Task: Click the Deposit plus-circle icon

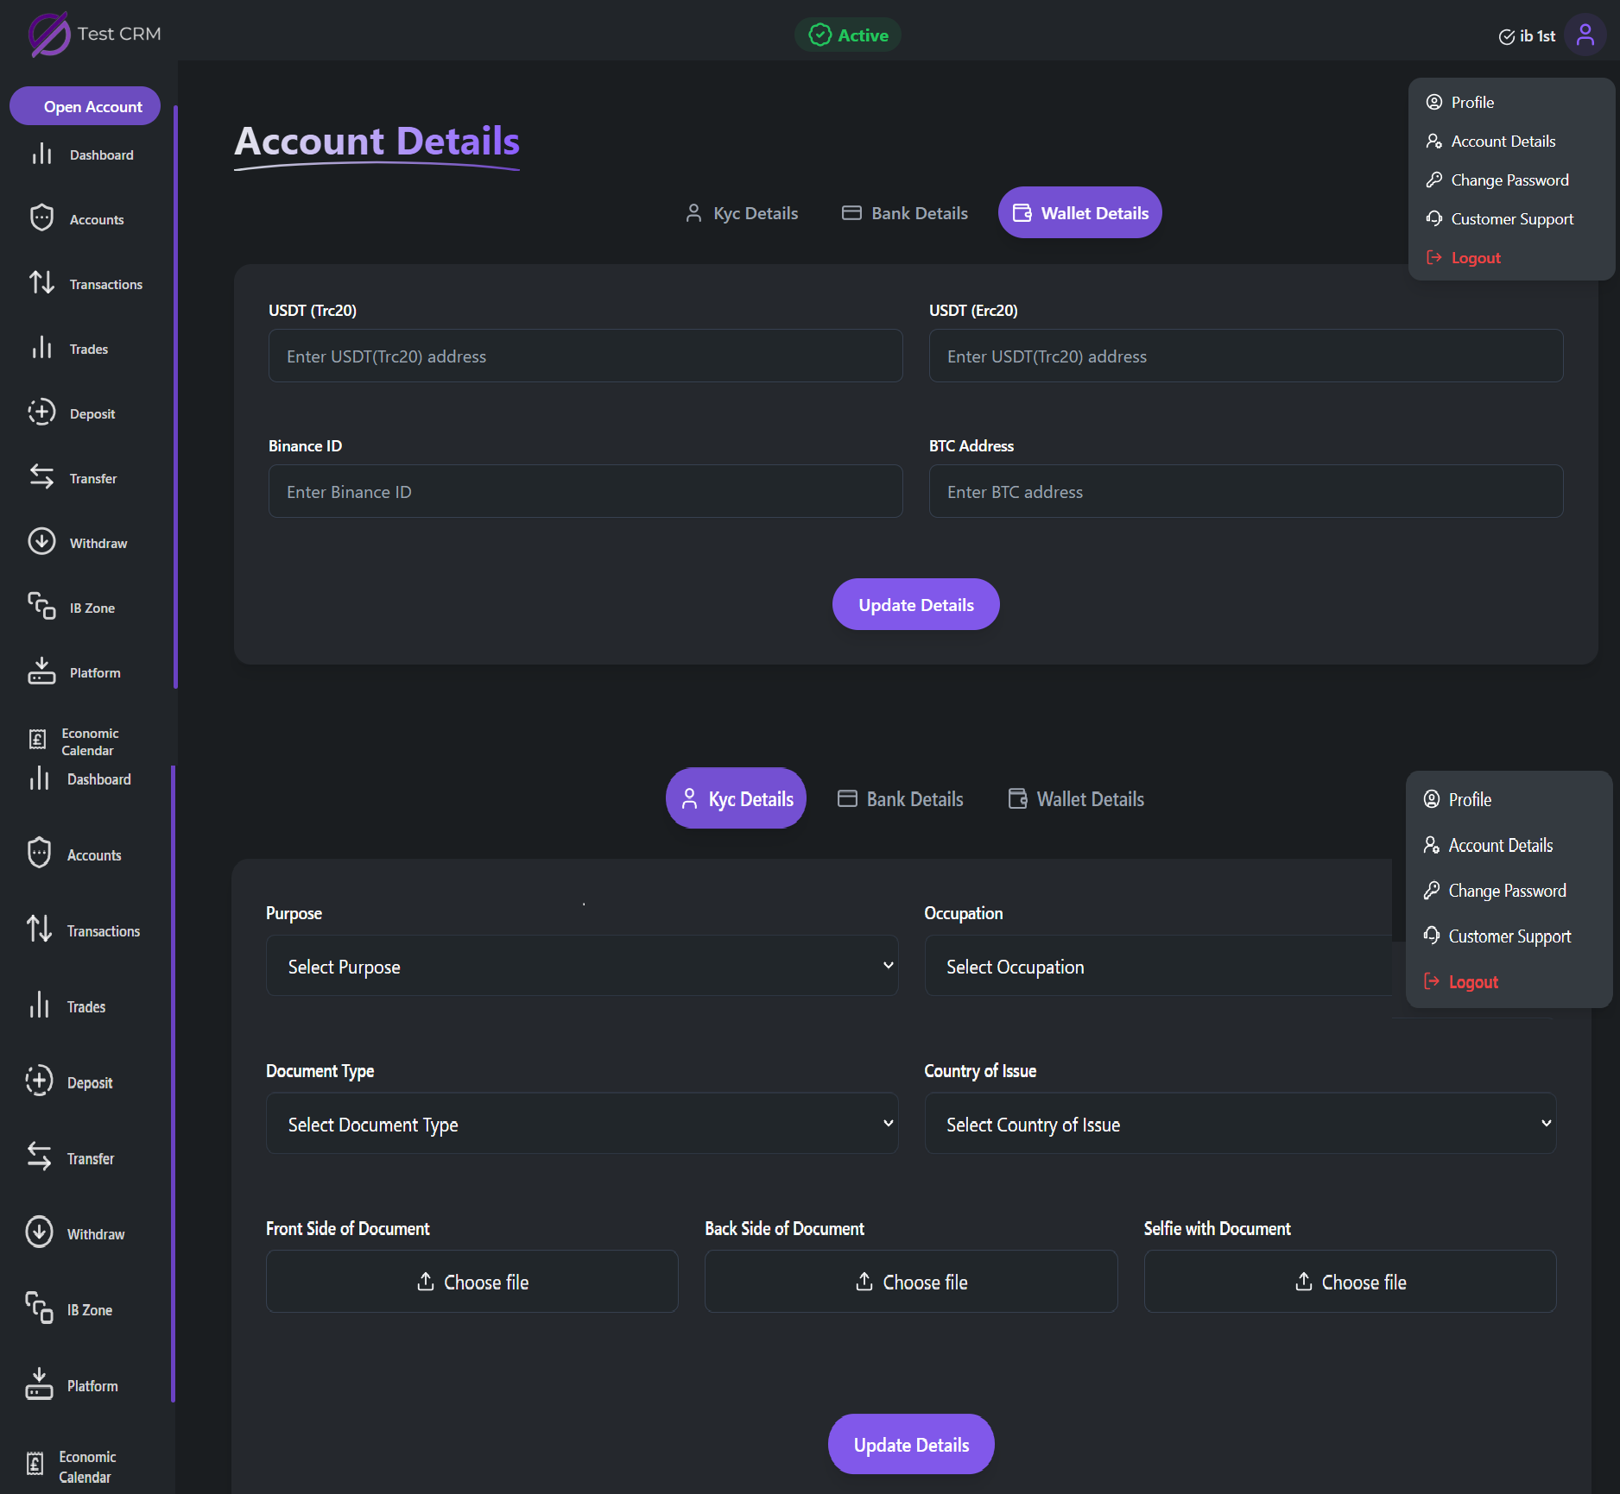Action: tap(41, 413)
